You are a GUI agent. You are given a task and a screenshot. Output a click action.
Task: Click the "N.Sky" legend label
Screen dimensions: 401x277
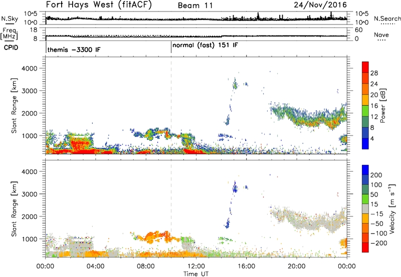(10, 18)
